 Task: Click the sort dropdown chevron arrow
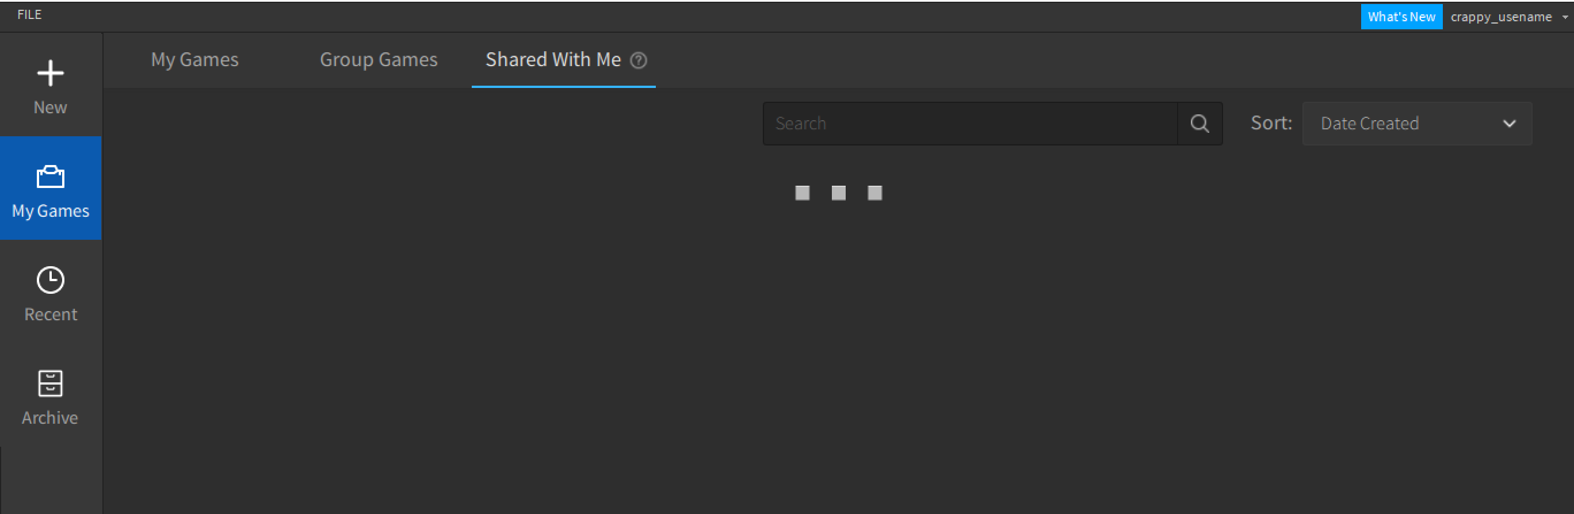coord(1508,124)
